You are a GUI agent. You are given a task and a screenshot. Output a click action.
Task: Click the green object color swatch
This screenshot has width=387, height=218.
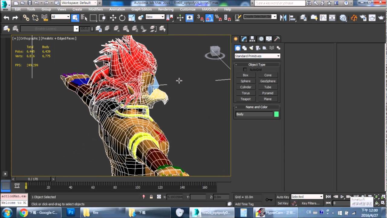coord(276,114)
